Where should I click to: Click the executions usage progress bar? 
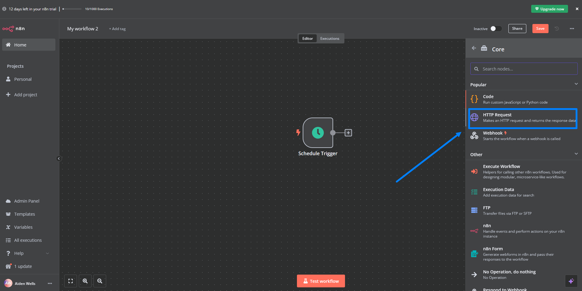72,9
